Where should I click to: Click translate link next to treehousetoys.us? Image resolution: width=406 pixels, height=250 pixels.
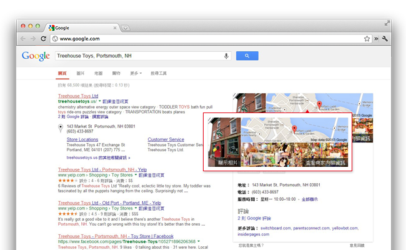pyautogui.click(x=116, y=101)
